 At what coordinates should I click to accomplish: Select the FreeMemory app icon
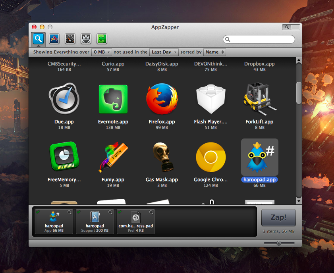tap(64, 156)
